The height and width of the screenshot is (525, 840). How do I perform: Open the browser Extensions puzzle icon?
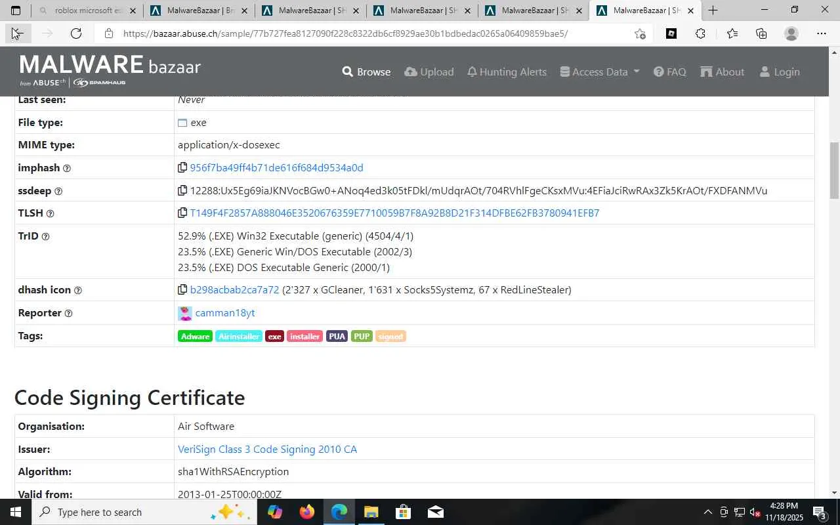pyautogui.click(x=701, y=33)
